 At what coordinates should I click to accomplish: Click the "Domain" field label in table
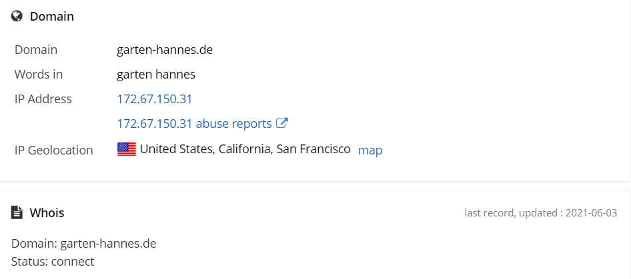tap(36, 50)
